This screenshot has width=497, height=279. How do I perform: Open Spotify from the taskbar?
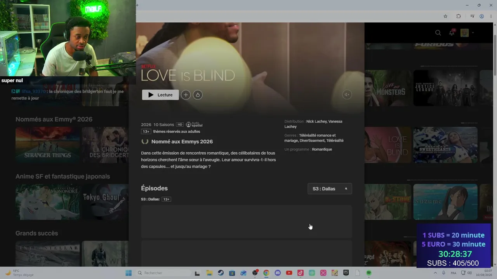[369, 273]
